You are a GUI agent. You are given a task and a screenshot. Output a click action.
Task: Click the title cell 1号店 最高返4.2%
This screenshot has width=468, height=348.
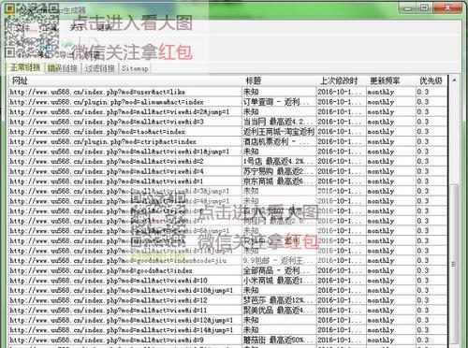279,161
